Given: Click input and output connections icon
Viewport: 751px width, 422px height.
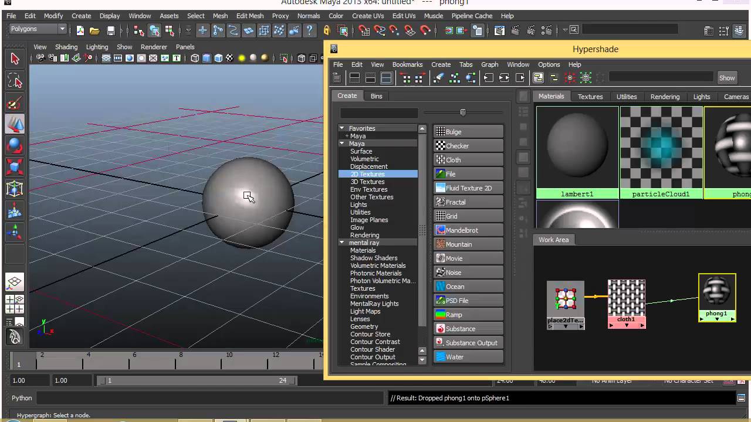Looking at the screenshot, I should click(504, 78).
